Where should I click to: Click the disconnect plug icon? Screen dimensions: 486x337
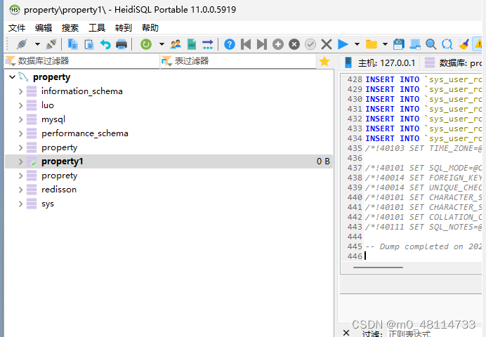click(51, 44)
